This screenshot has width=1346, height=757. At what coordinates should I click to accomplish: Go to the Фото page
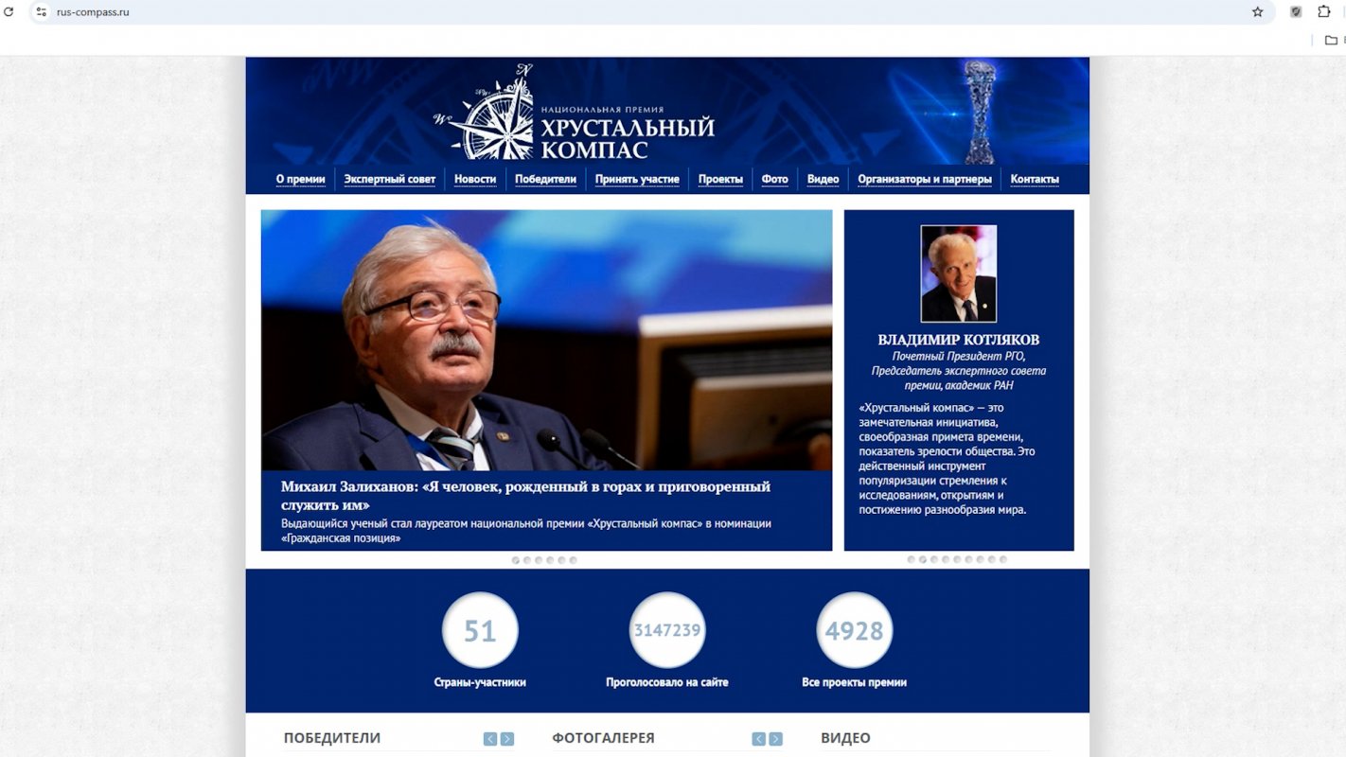tap(775, 179)
